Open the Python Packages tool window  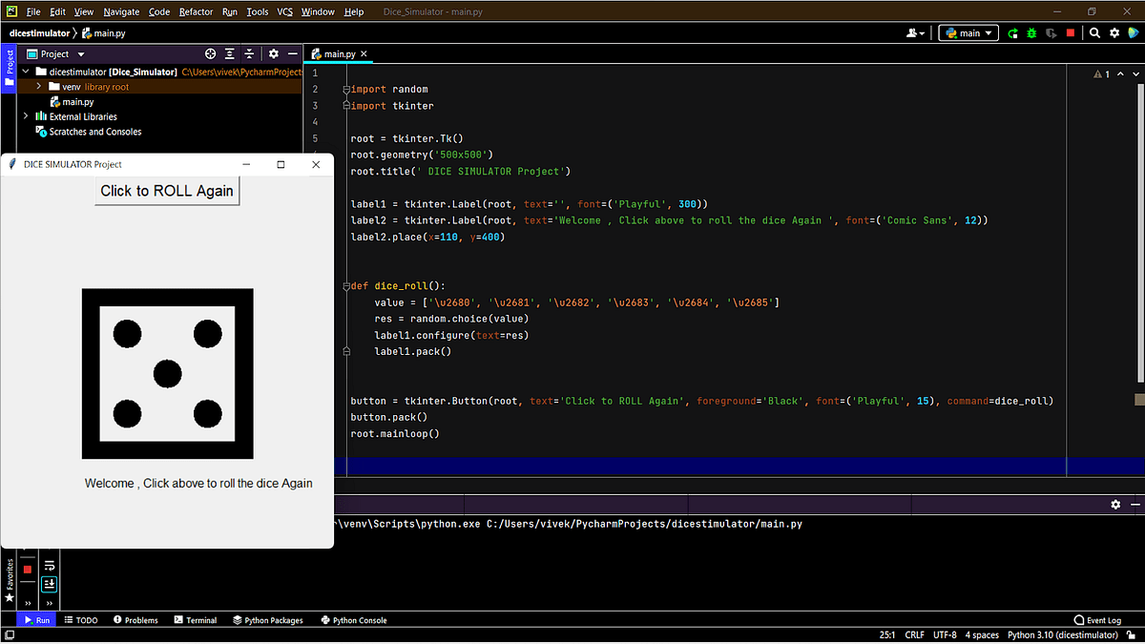coord(268,619)
